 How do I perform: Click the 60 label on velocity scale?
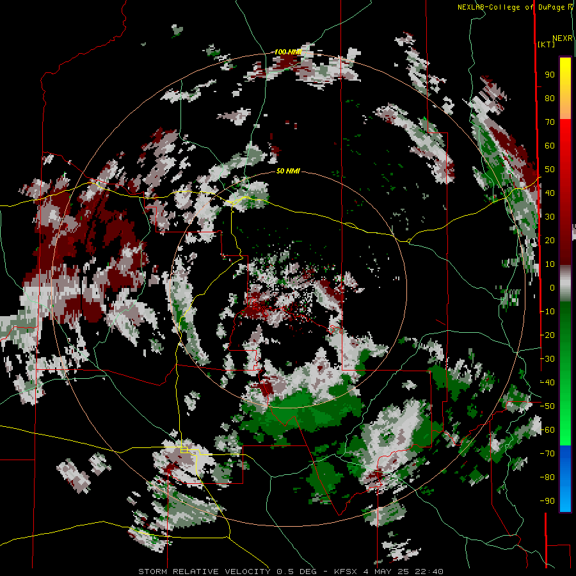coord(550,146)
